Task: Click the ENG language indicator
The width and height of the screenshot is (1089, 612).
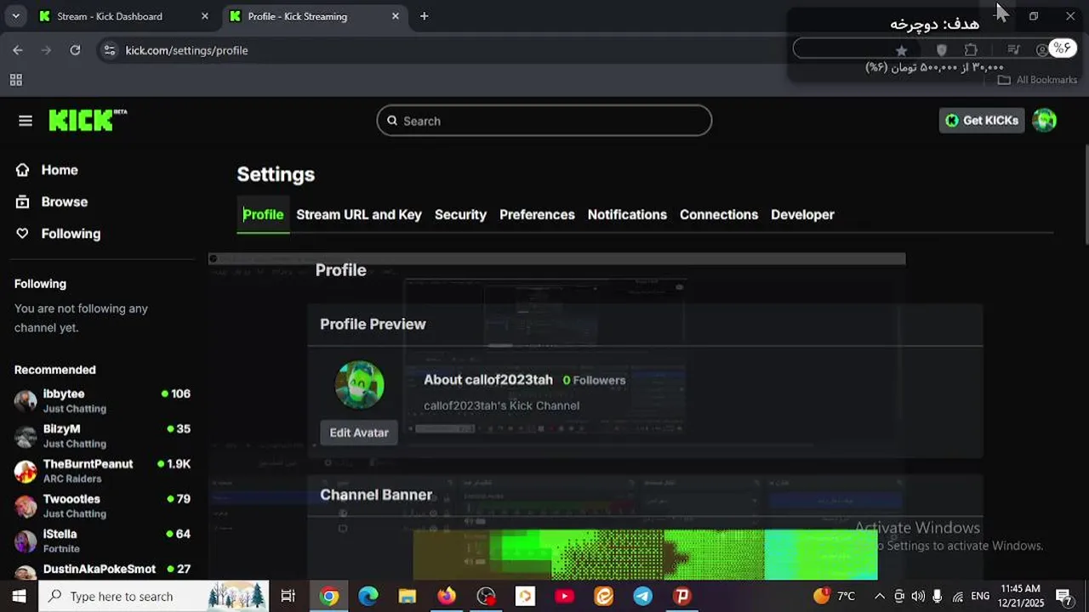Action: (x=980, y=596)
